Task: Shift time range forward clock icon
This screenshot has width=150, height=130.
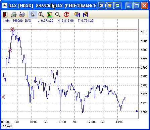Action: click(x=86, y=15)
